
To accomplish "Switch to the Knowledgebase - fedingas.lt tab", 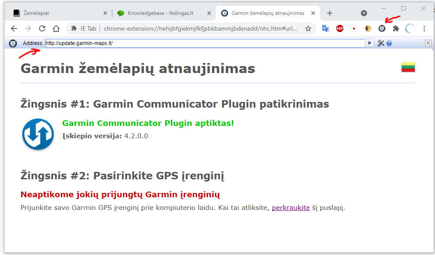I will (164, 13).
